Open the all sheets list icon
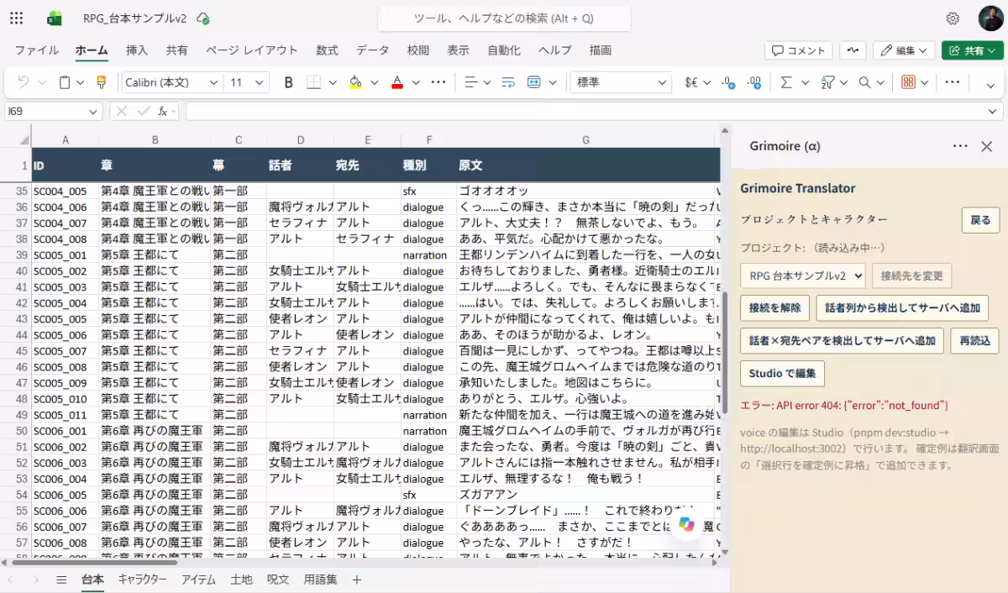Image resolution: width=1008 pixels, height=593 pixels. tap(61, 580)
